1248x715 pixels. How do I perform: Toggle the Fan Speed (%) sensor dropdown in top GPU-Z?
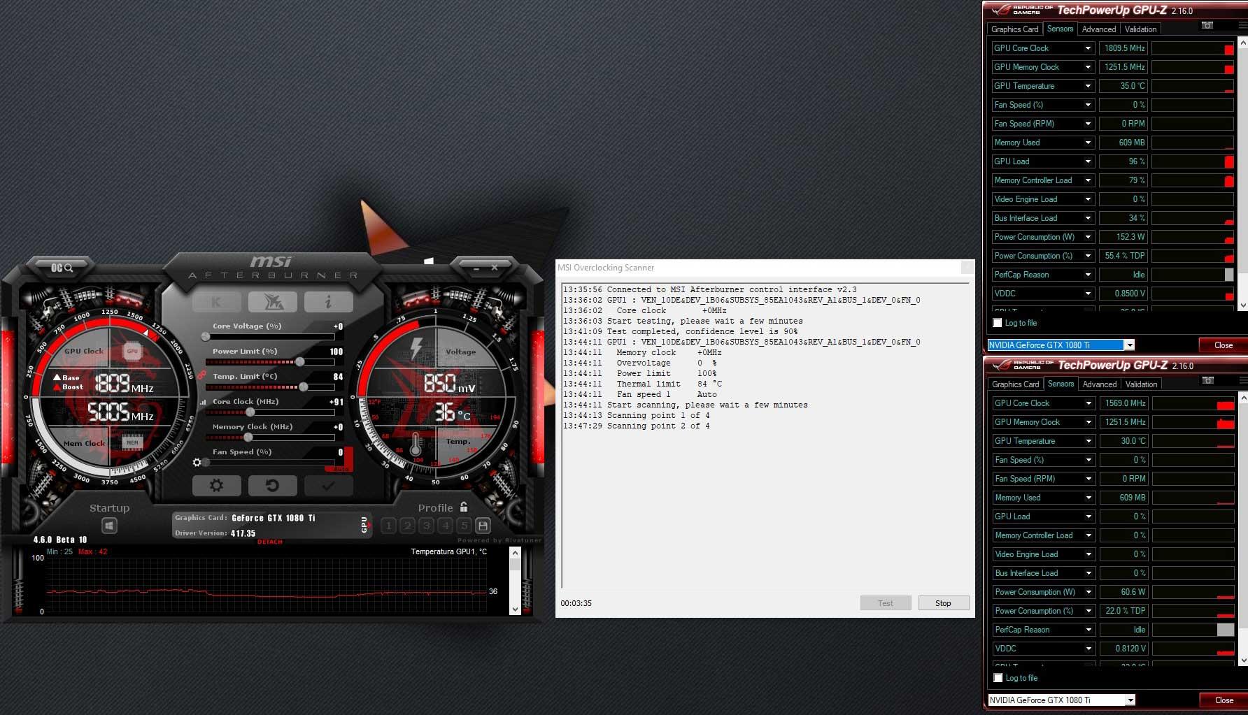pyautogui.click(x=1088, y=105)
